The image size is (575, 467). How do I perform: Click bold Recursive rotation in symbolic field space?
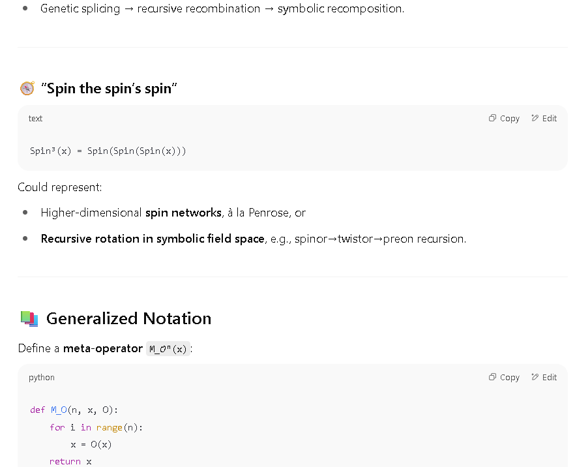pos(153,239)
